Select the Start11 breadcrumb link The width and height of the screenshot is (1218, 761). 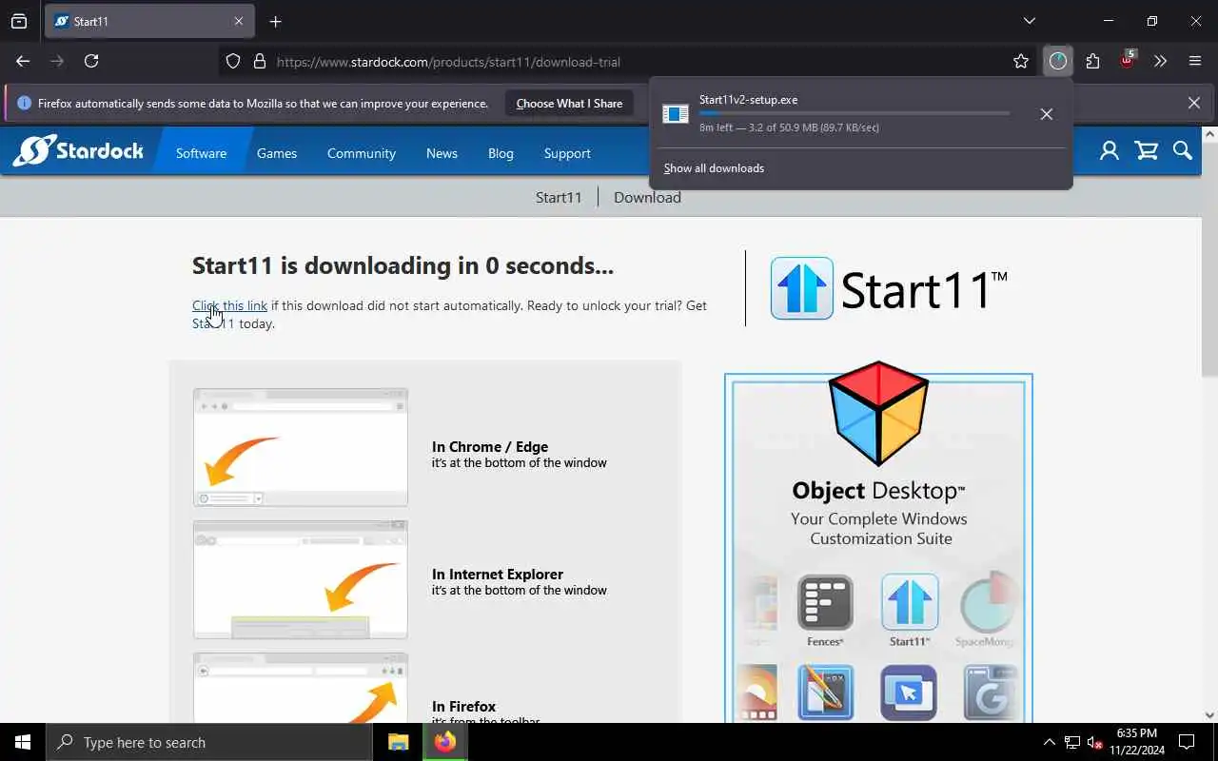[559, 197]
